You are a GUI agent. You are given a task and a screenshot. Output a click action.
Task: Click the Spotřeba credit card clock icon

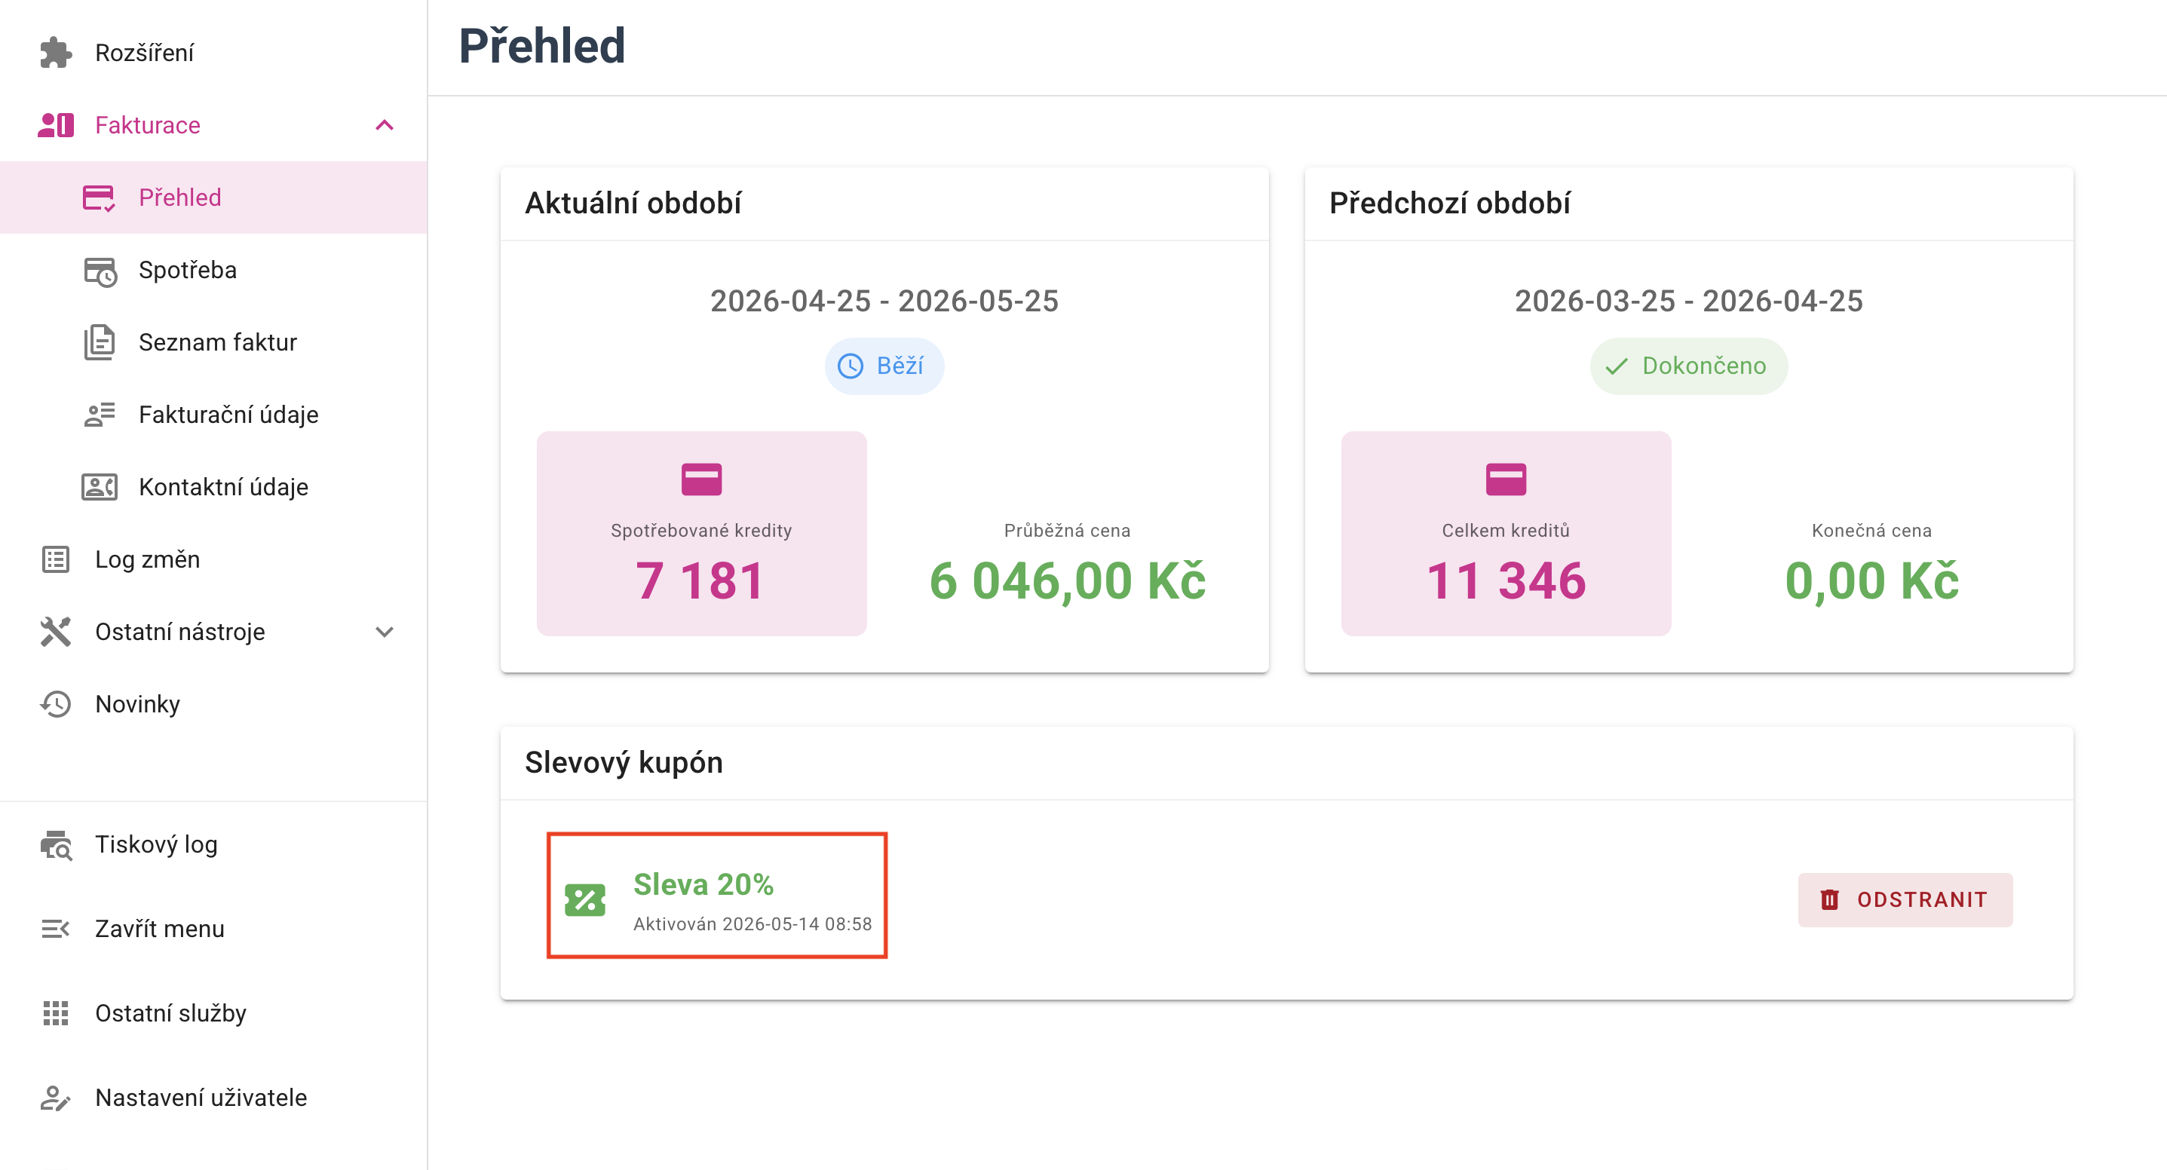pos(100,270)
